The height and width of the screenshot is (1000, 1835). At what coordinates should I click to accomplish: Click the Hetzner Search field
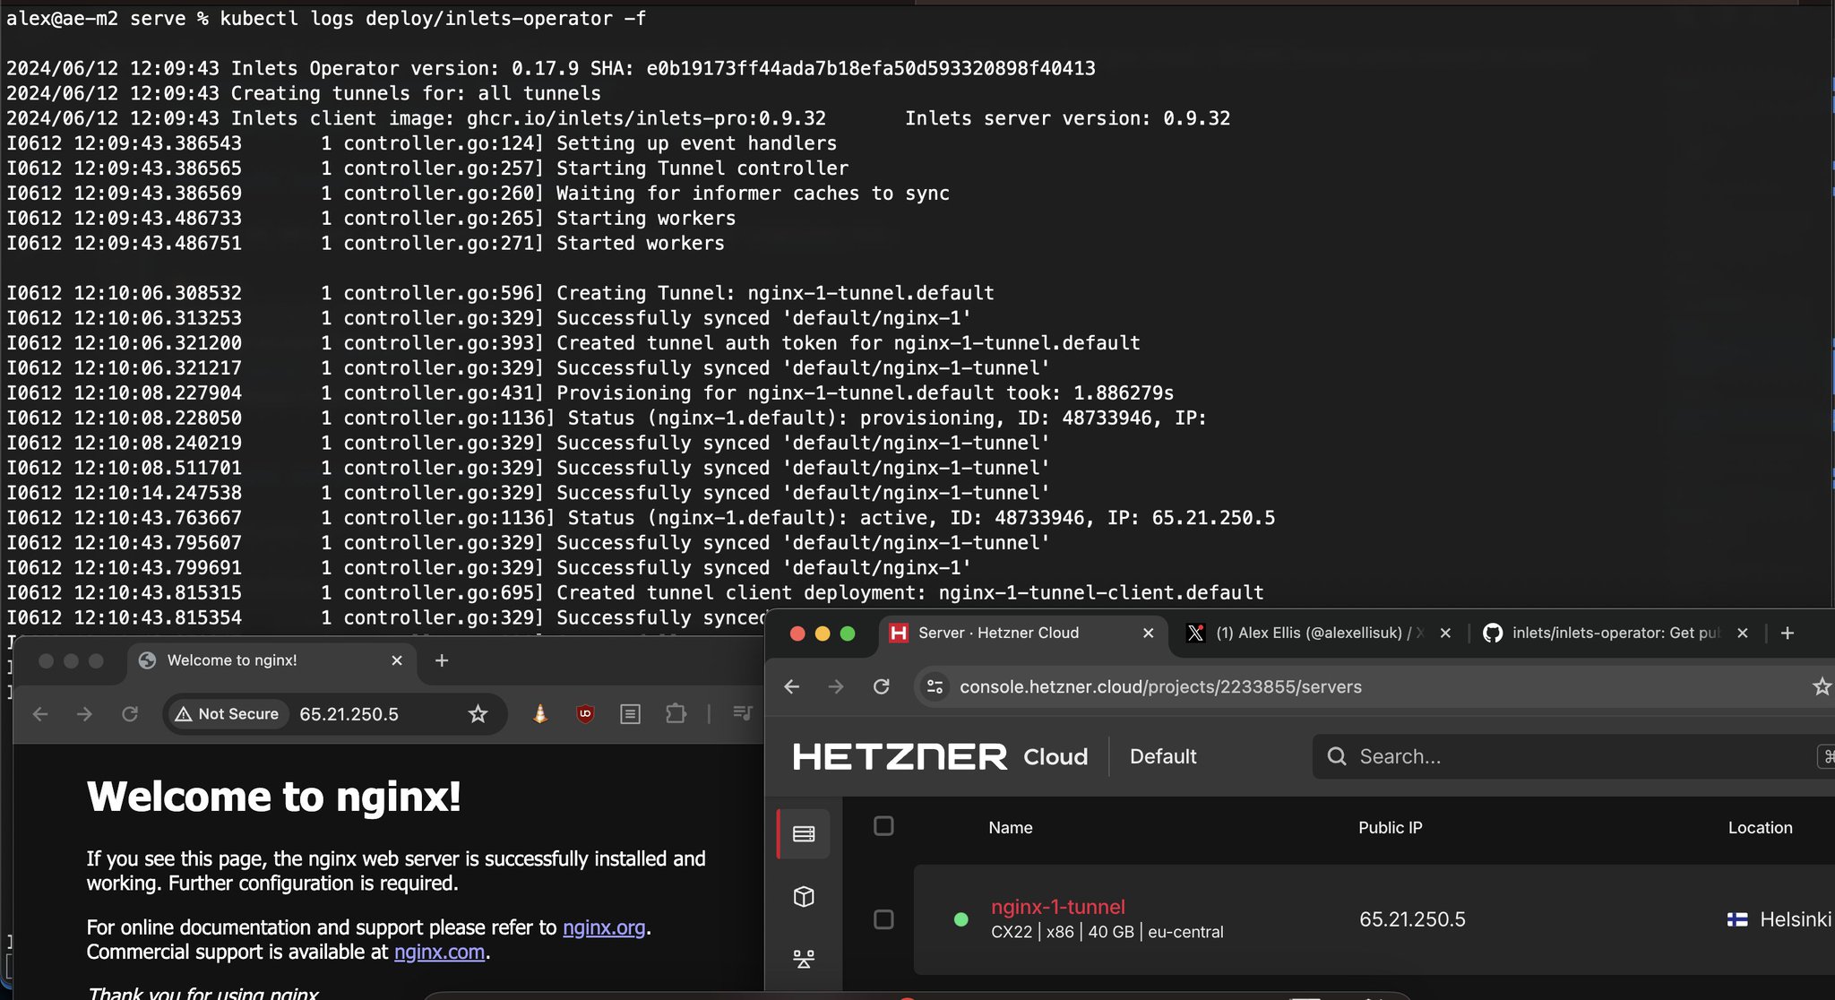click(x=1572, y=757)
